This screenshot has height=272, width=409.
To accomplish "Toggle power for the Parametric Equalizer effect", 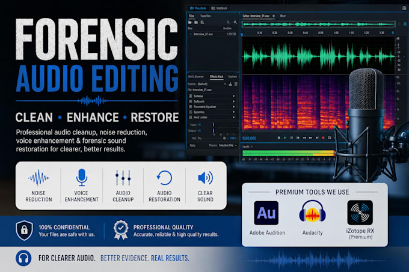I will click(x=191, y=107).
